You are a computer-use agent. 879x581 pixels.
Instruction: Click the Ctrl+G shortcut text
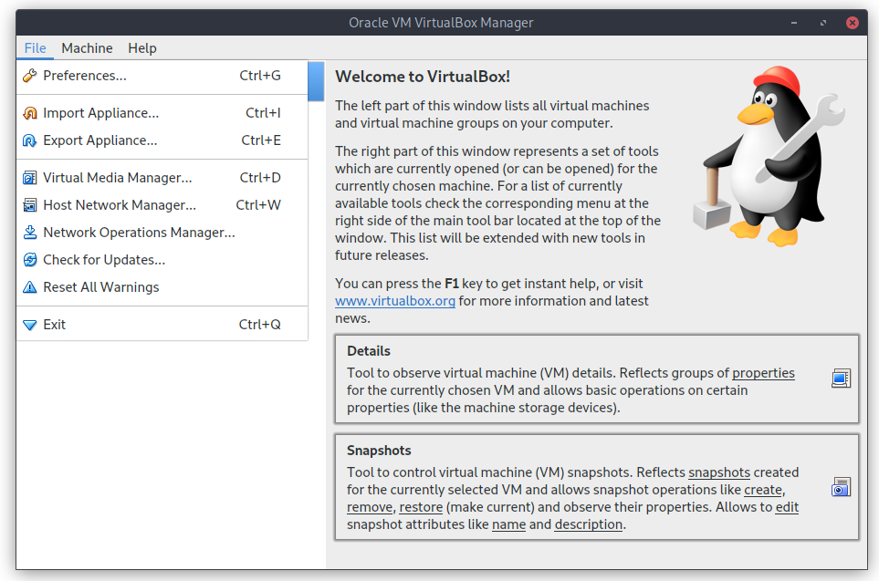coord(260,76)
